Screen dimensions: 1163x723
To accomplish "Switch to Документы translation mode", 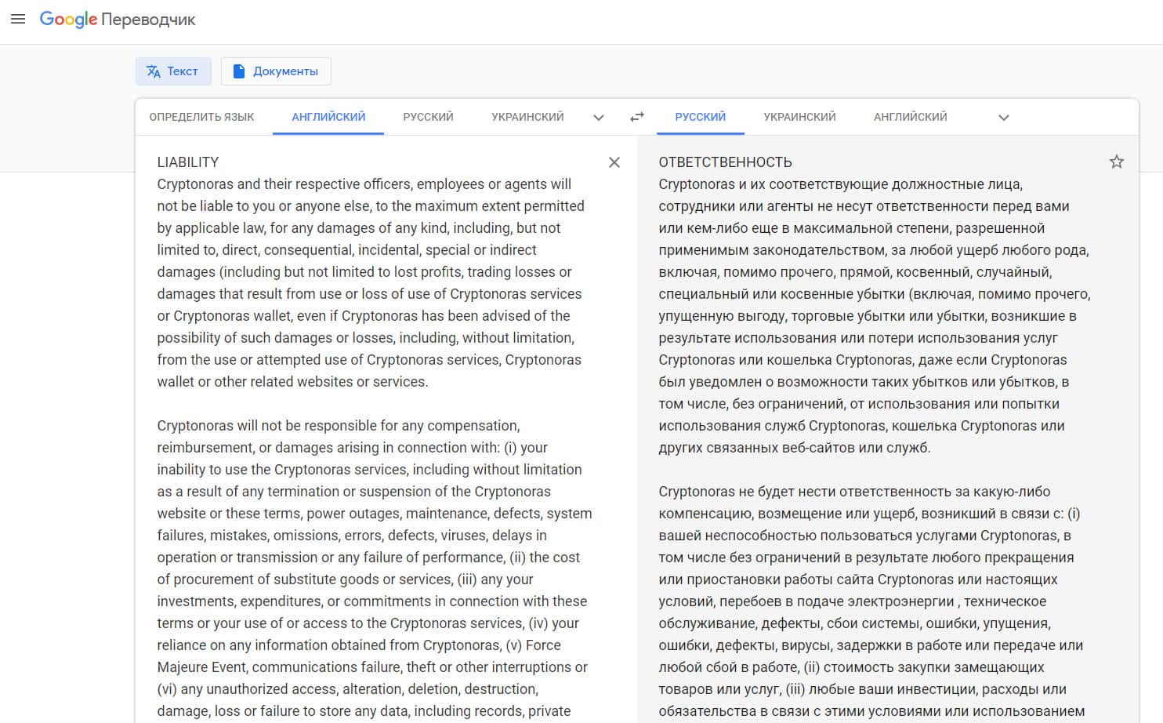I will point(276,71).
